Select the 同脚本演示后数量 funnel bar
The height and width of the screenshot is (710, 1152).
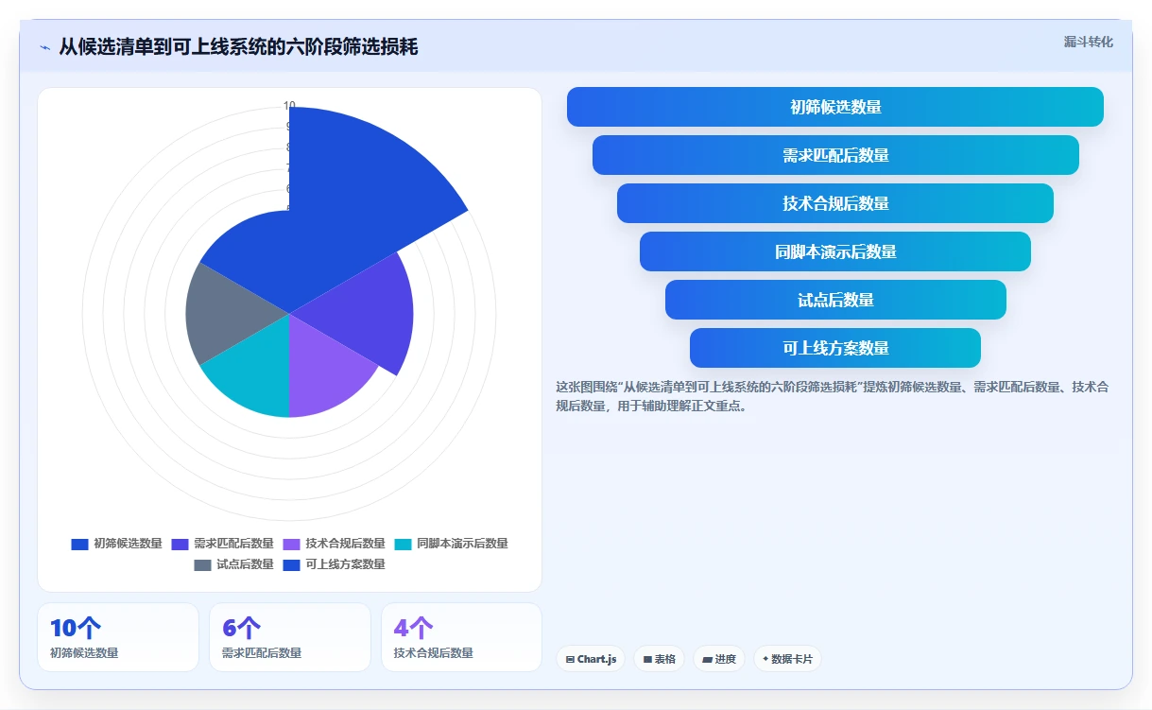tap(835, 251)
